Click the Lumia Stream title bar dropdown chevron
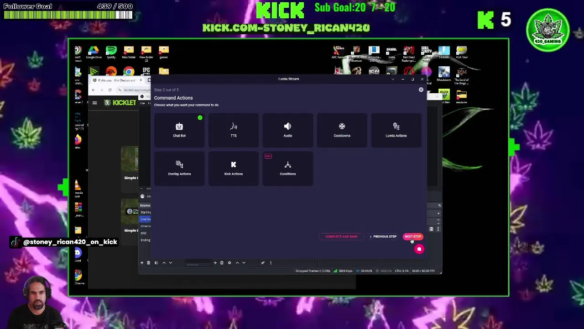 coord(393,79)
